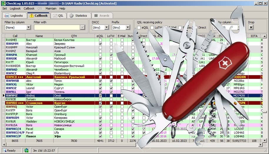
Task: Expand the DXCC (Any) dropdown
Action: pos(107,27)
